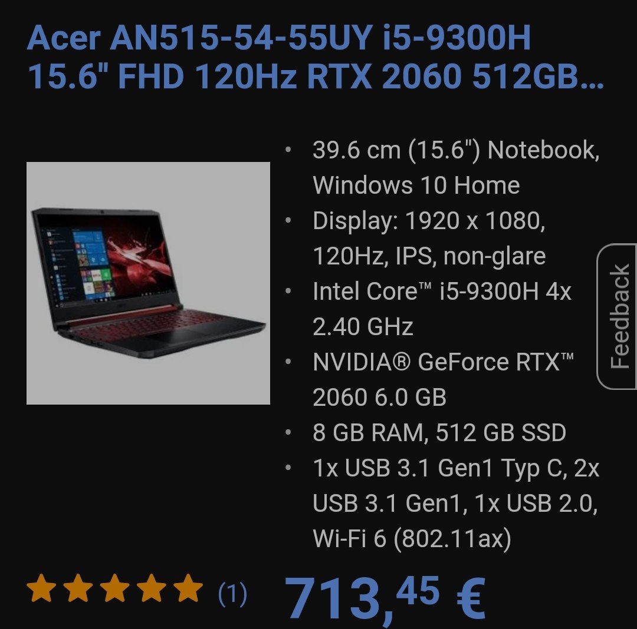Open the Feedback side tab

617,316
